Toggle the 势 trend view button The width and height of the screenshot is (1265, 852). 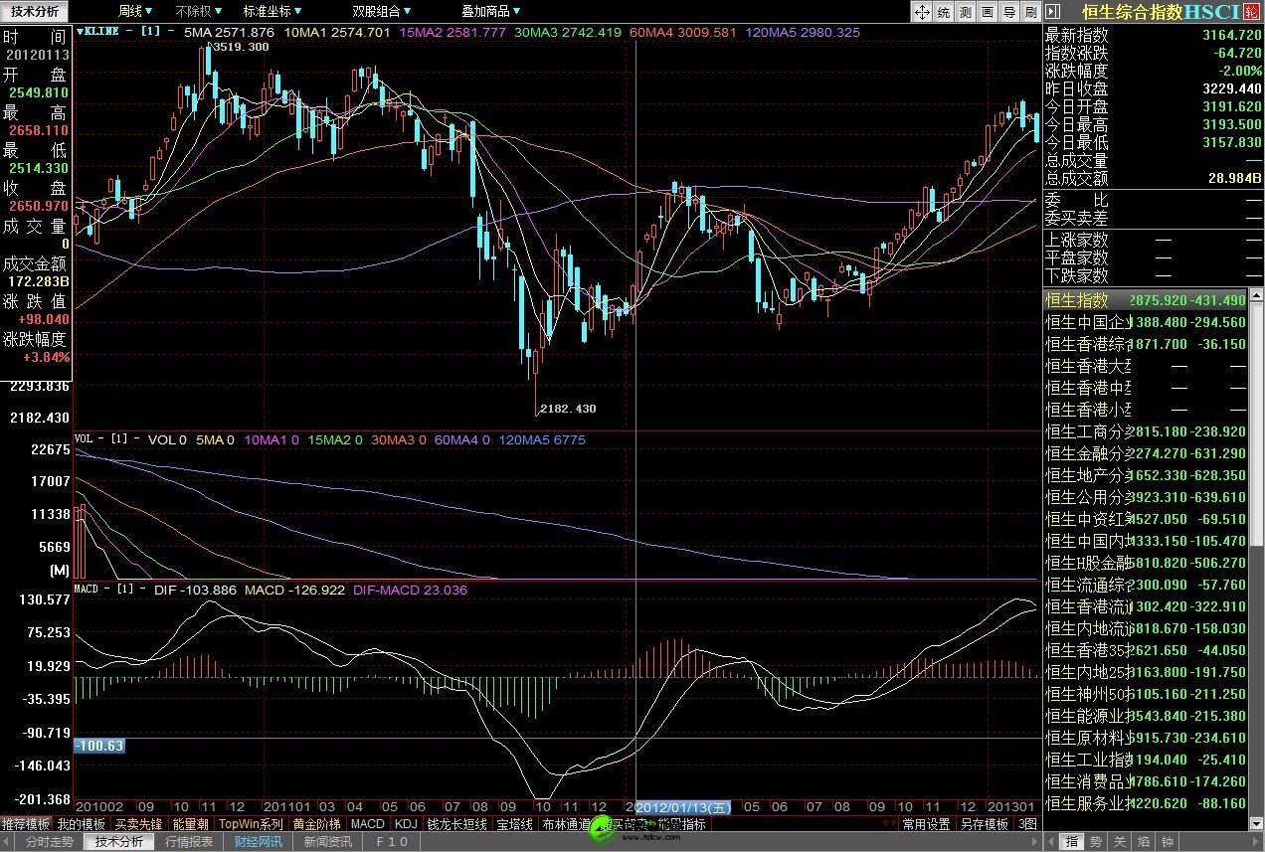point(1096,841)
